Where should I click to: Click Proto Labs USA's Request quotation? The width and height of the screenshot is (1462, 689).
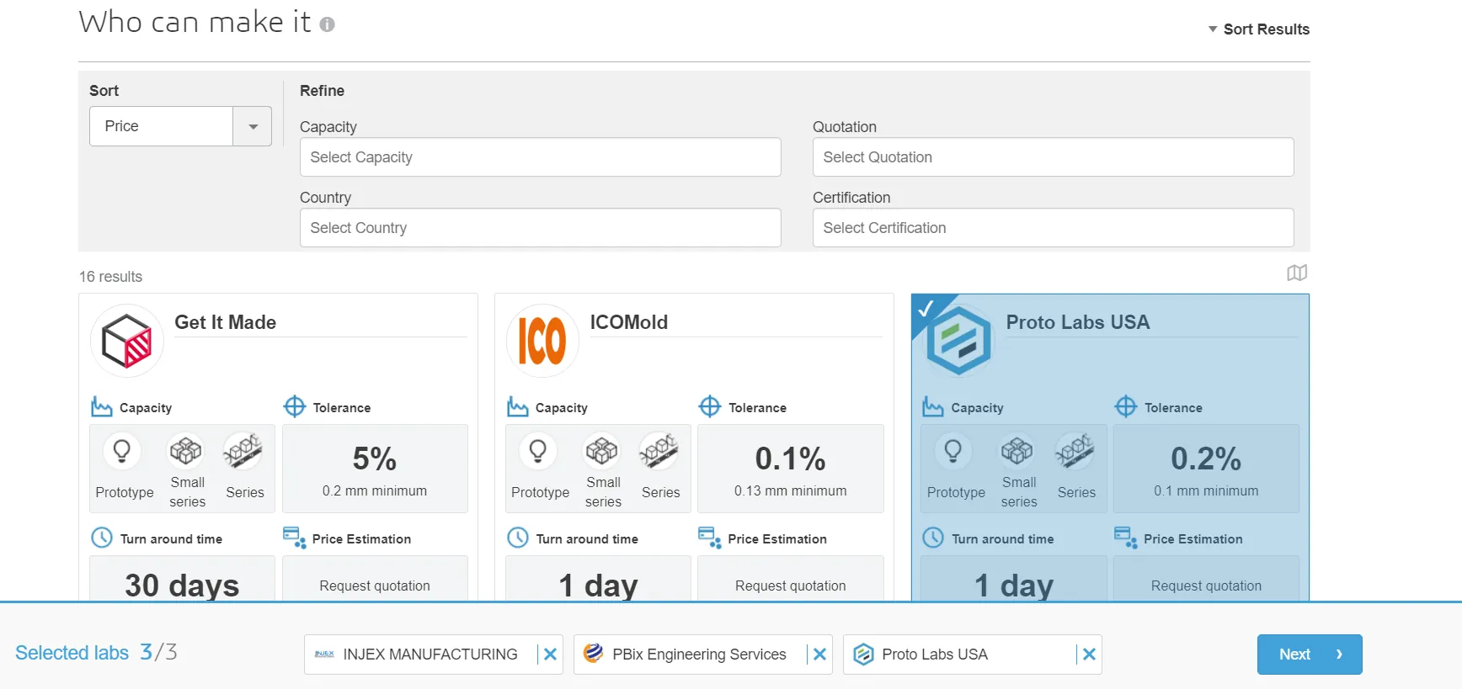tap(1206, 586)
